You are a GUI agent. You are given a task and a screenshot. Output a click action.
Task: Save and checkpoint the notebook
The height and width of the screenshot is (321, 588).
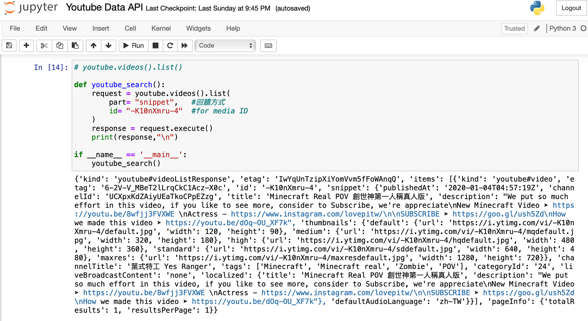(x=9, y=46)
